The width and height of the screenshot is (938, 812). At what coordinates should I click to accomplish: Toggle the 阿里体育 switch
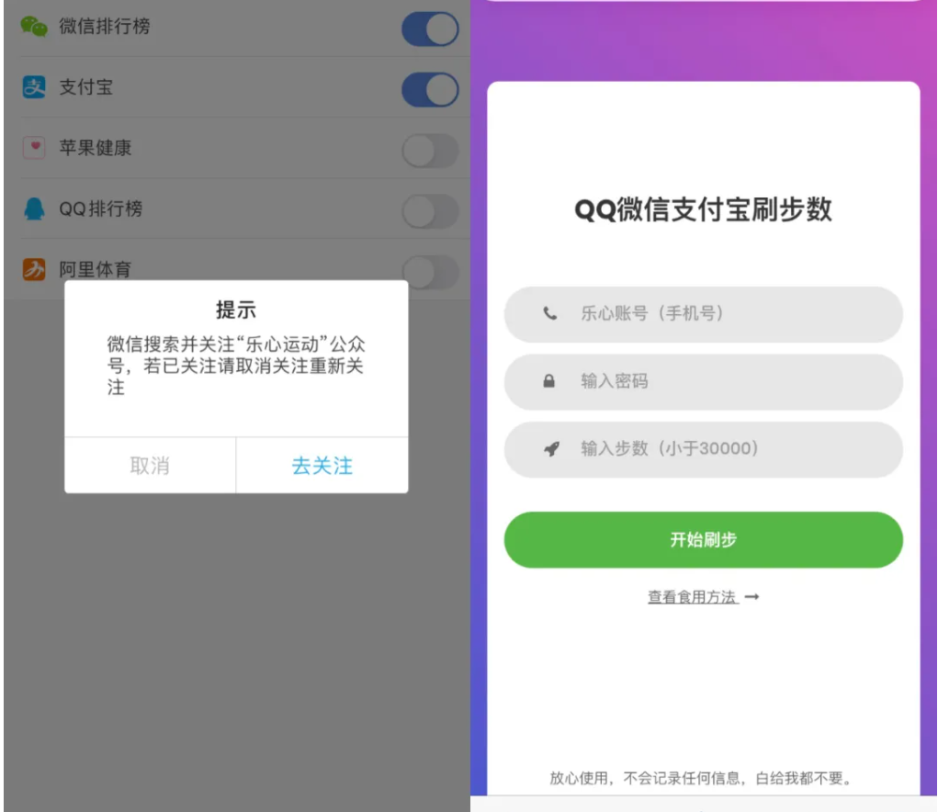coord(430,272)
